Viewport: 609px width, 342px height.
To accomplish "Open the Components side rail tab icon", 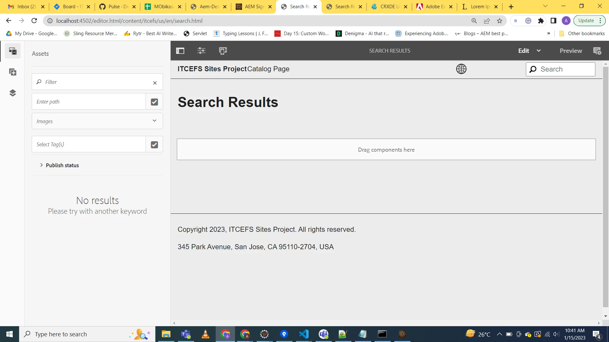I will pos(13,72).
